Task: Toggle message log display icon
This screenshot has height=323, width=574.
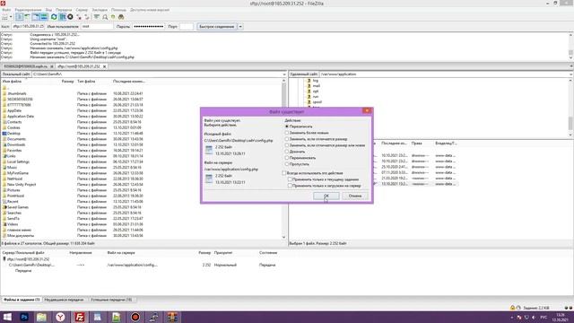Action: [20, 17]
